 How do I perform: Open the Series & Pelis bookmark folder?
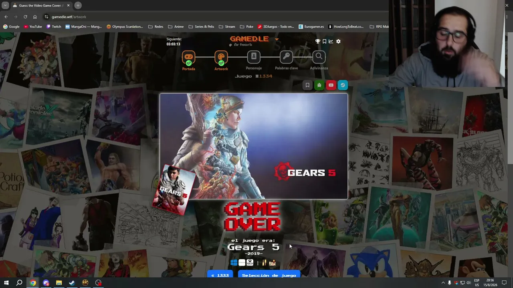(x=201, y=27)
